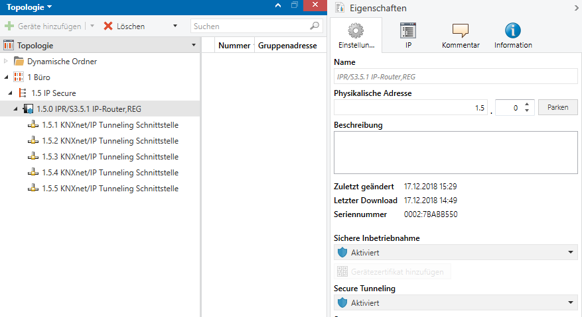582x317 pixels.
Task: Select 1.5.3 KNXnet/IP Tunneling Schnittstelle
Action: pos(110,157)
